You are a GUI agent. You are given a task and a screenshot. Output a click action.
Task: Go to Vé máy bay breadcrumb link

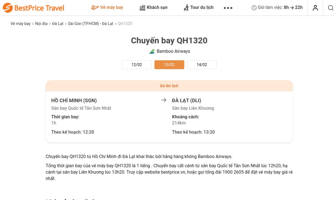point(21,24)
